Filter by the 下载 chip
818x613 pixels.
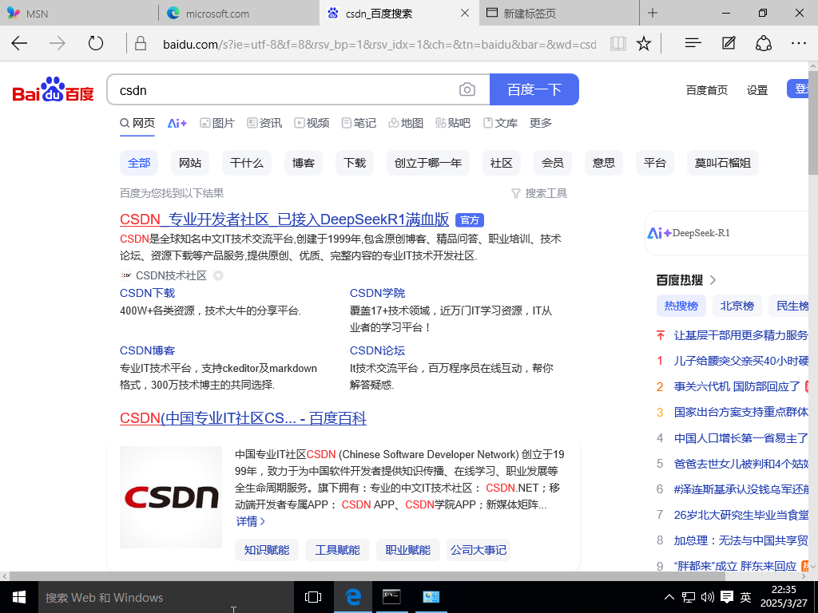[354, 163]
